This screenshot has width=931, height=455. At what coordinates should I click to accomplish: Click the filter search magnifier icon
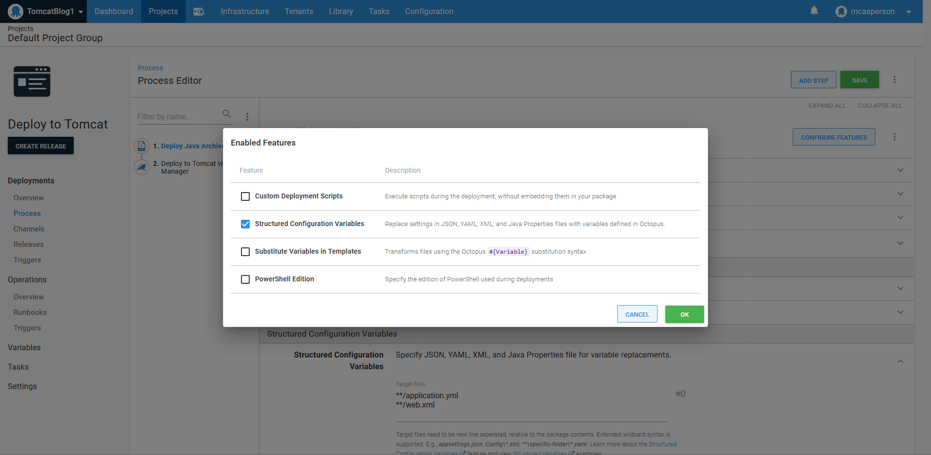coord(226,114)
